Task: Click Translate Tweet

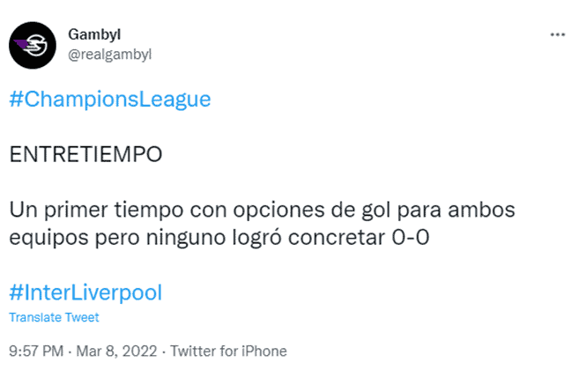Action: tap(54, 317)
